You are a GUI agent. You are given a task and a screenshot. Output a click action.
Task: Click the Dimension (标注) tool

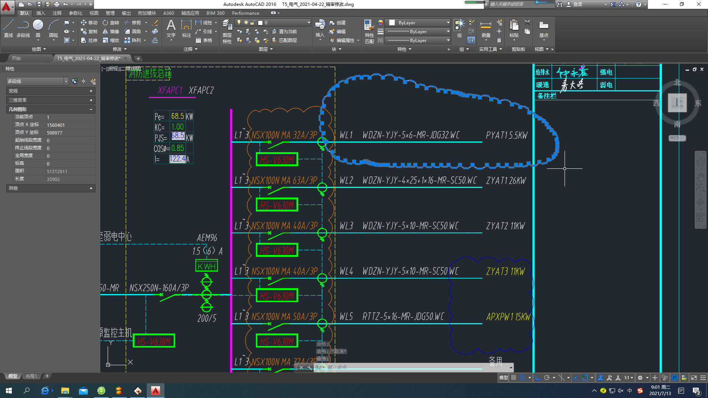point(186,29)
